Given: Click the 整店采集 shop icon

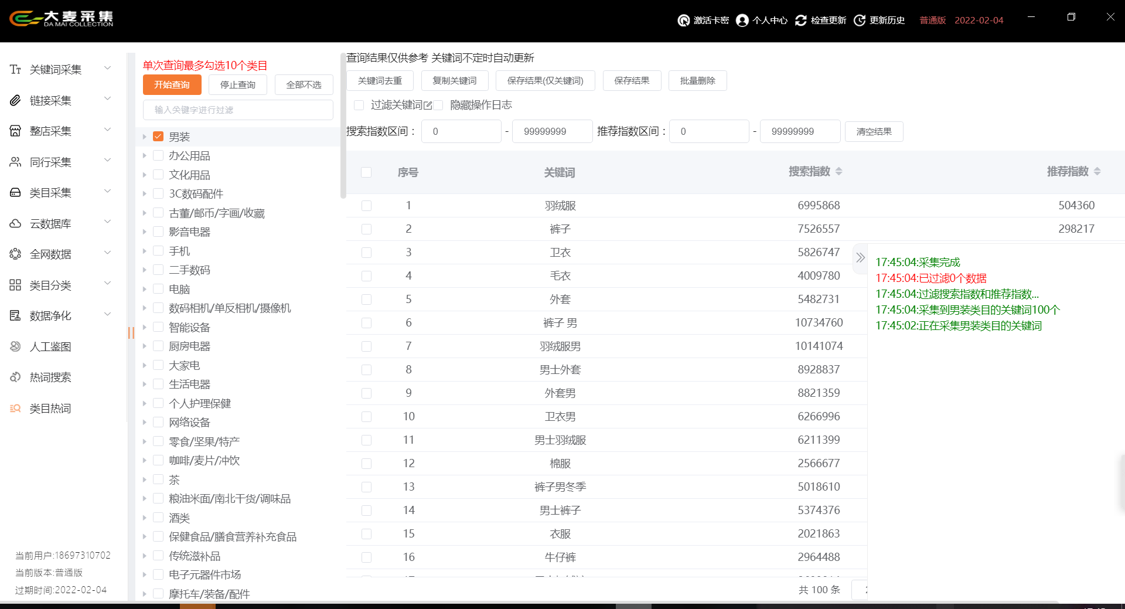Looking at the screenshot, I should point(16,131).
